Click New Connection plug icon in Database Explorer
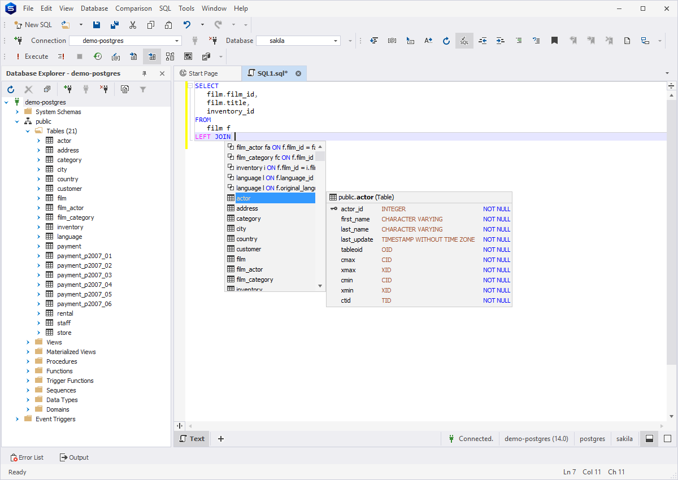The image size is (678, 480). [68, 89]
